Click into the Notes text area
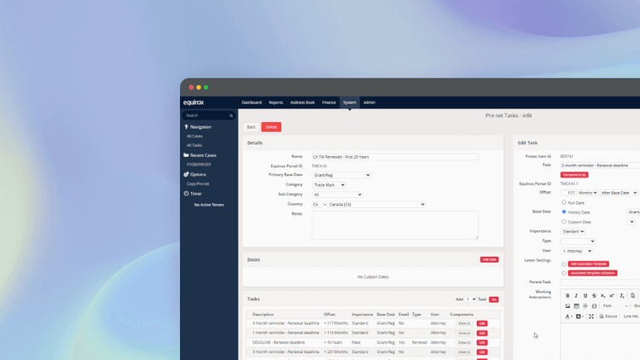Viewport: 640px width, 360px height. 395,225
